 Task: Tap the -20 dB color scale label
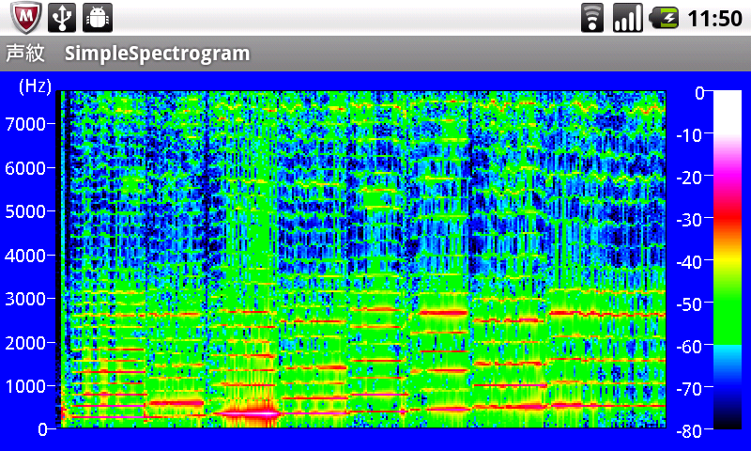coord(689,178)
